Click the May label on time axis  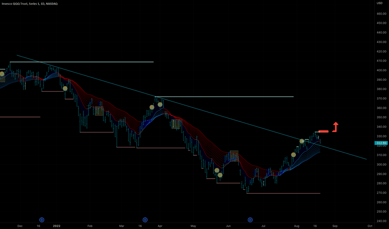193,226
